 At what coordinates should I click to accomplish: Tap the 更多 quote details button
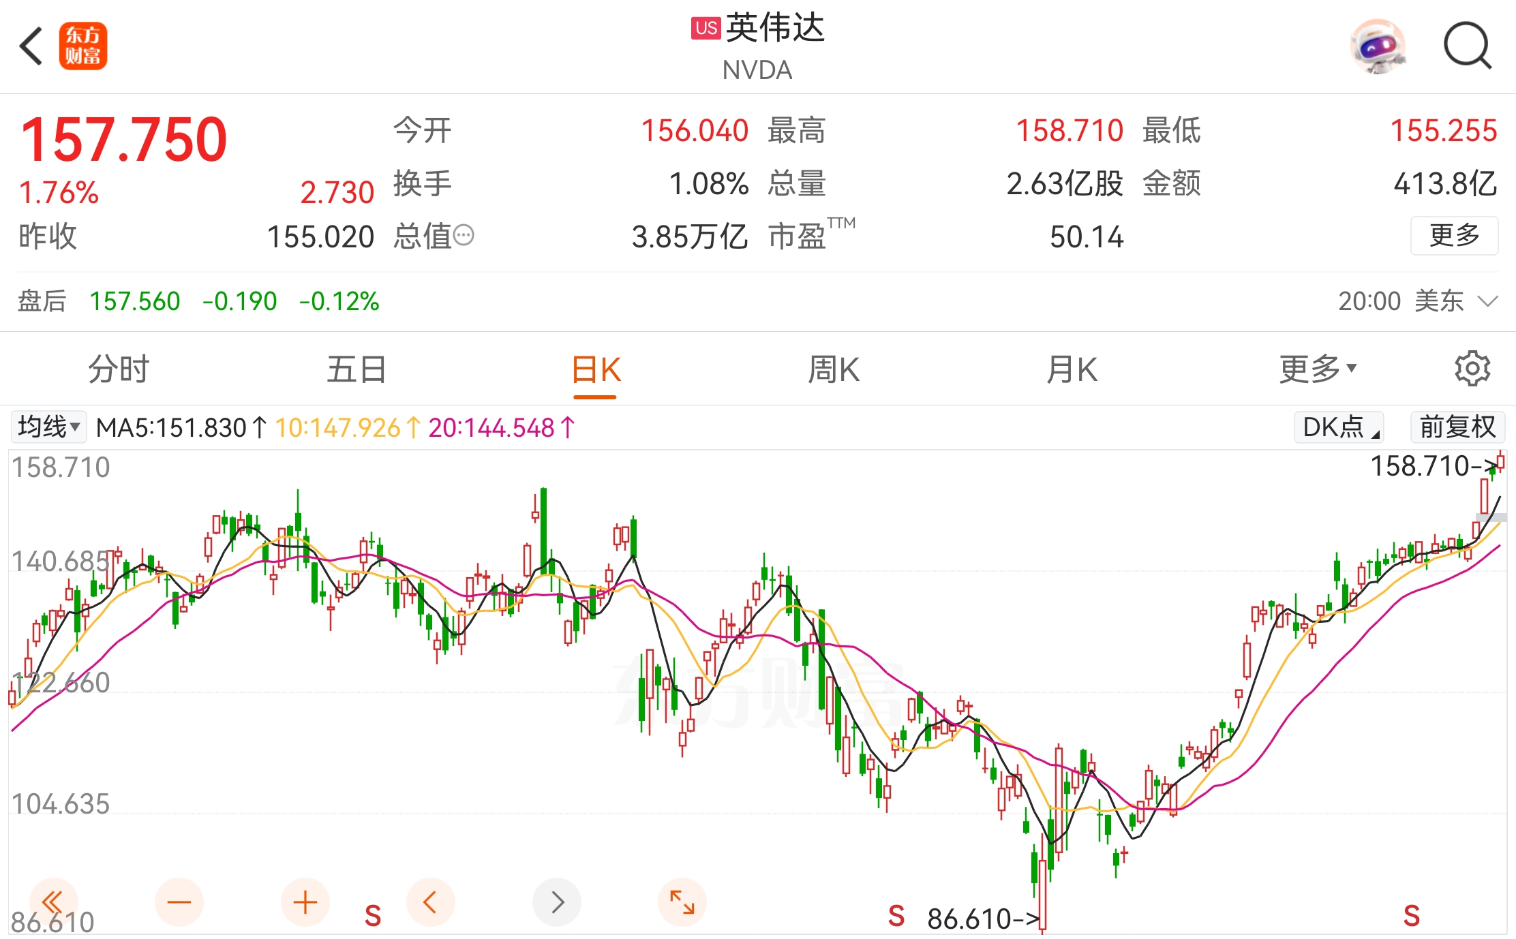click(x=1455, y=236)
